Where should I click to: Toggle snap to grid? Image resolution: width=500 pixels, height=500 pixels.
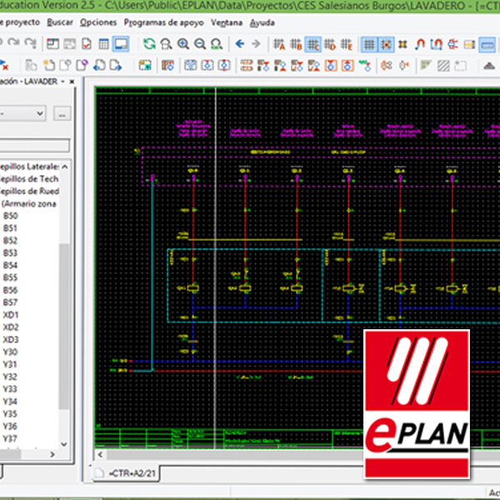tap(386, 44)
